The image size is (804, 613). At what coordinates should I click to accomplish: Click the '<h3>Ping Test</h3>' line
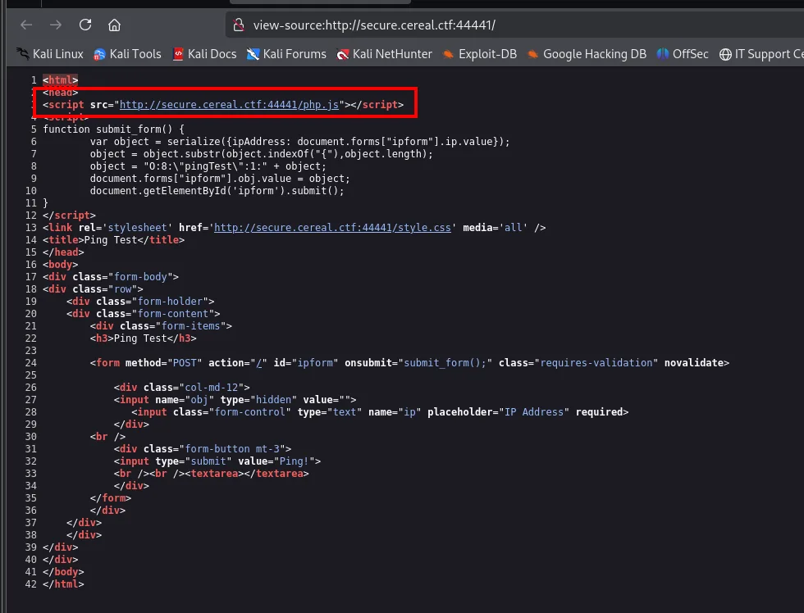click(x=143, y=338)
